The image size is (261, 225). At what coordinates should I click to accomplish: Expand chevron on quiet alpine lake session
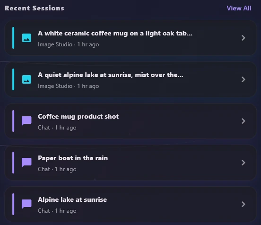pyautogui.click(x=244, y=79)
